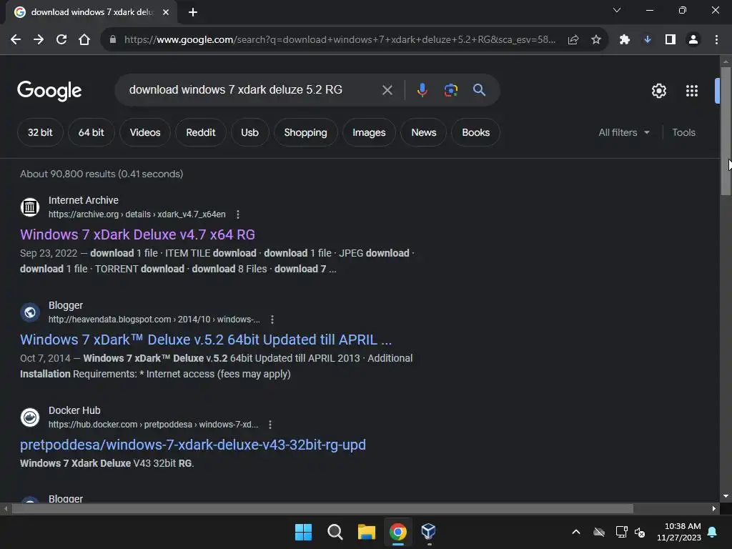Filter results by Reddit
Viewport: 732px width, 549px height.
pos(201,132)
